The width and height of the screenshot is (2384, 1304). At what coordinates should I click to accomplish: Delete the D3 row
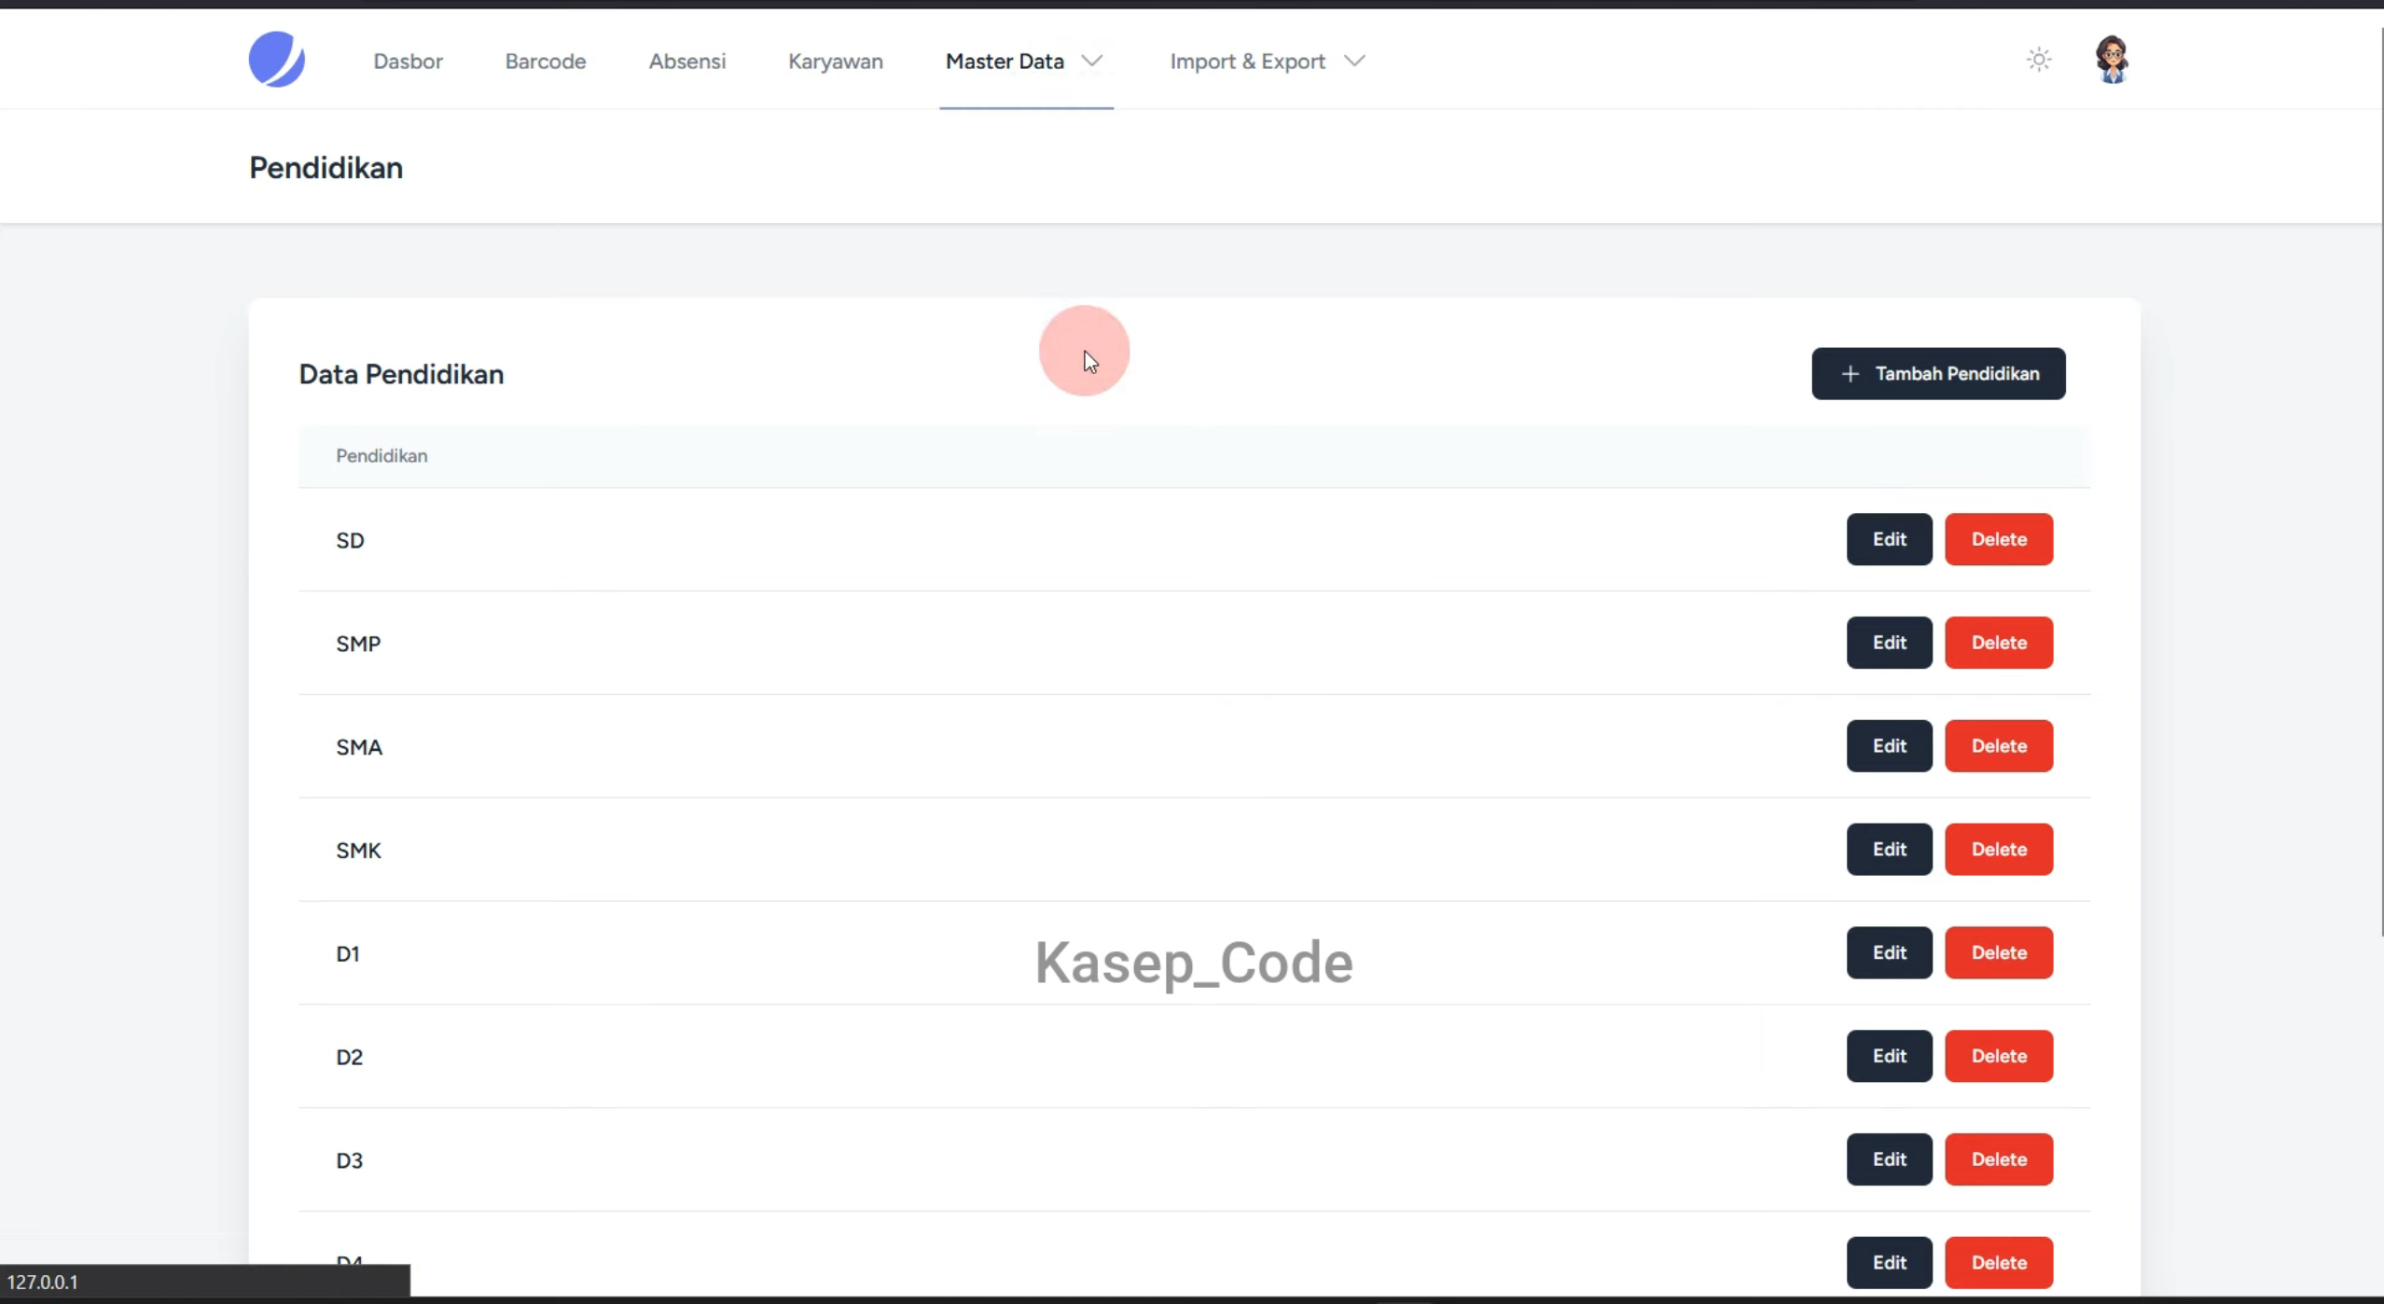click(x=1999, y=1159)
